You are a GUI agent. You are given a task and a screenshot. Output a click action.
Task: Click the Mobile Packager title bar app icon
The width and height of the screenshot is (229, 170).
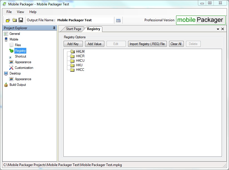pyautogui.click(x=5, y=4)
